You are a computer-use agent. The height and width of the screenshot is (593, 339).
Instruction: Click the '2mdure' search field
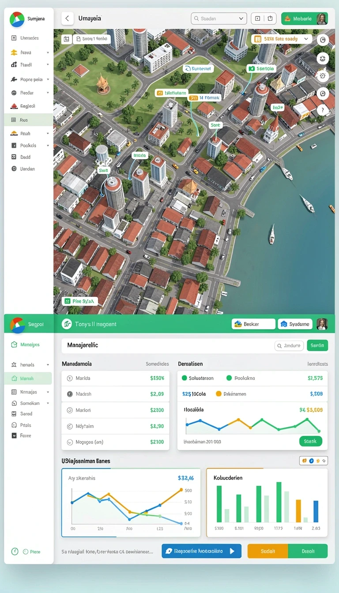click(289, 346)
